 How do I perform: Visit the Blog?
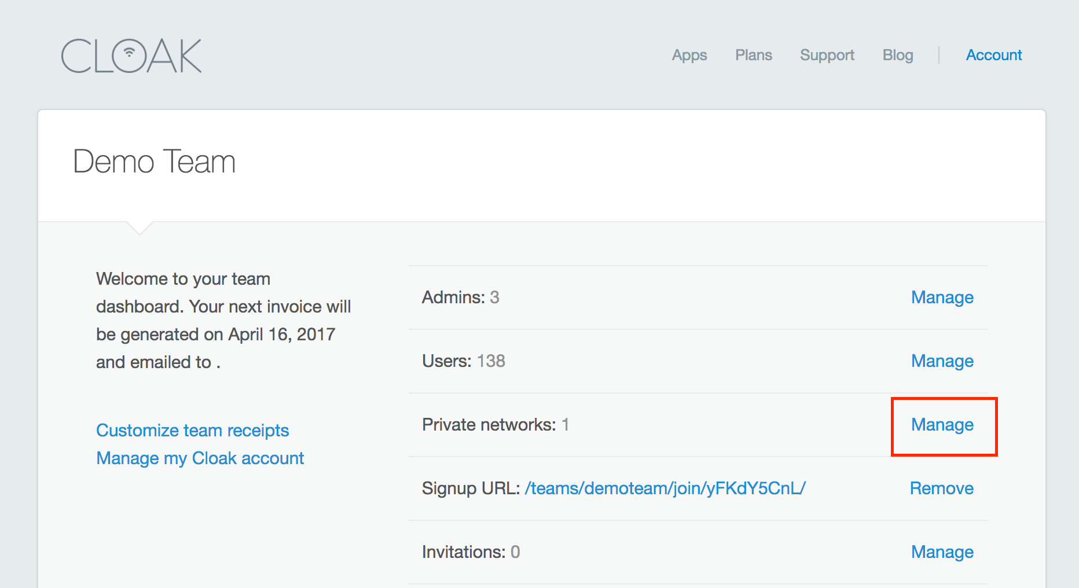(x=898, y=55)
